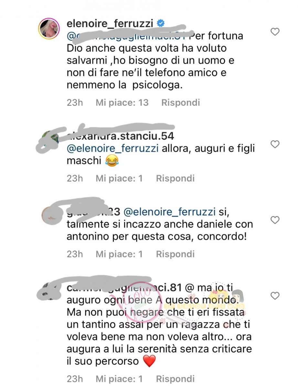Open the elenoire_ferruzzi username
Image resolution: width=298 pixels, height=388 pixels.
pos(110,24)
